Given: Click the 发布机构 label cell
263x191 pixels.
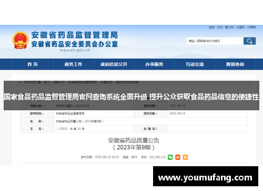Looking at the screenshot, I should [x=37, y=113].
